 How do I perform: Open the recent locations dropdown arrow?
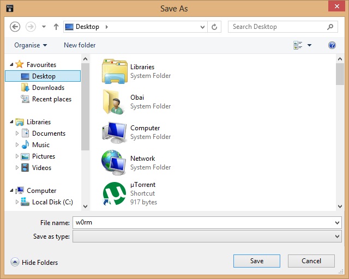(44, 27)
